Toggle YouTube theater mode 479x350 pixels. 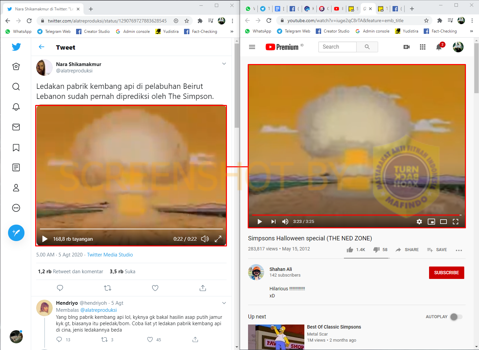tap(443, 222)
